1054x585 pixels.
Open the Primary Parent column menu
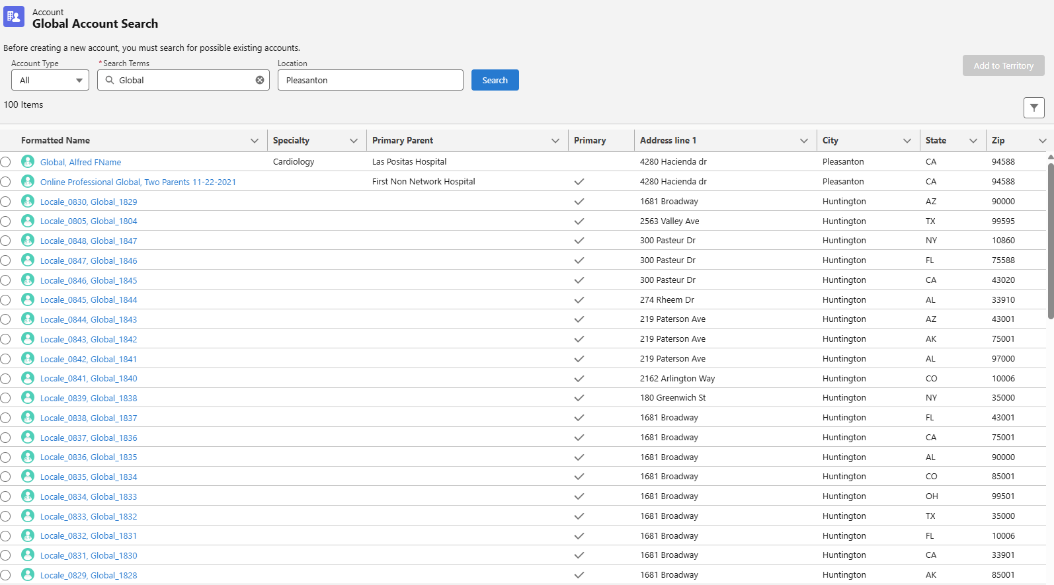tap(555, 141)
